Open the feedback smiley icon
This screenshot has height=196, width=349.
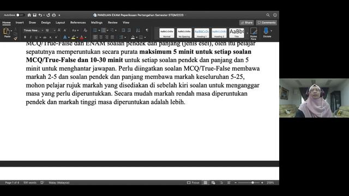point(275,15)
